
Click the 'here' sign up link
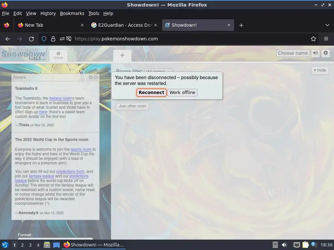click(x=43, y=112)
